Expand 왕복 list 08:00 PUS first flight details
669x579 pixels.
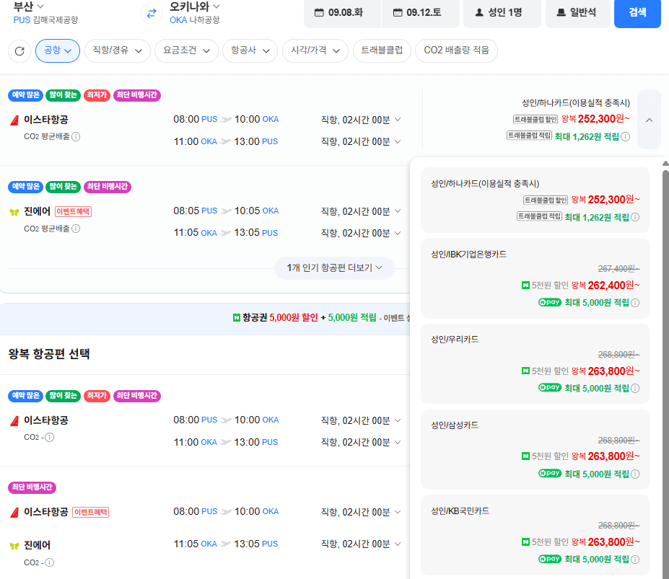coord(398,420)
